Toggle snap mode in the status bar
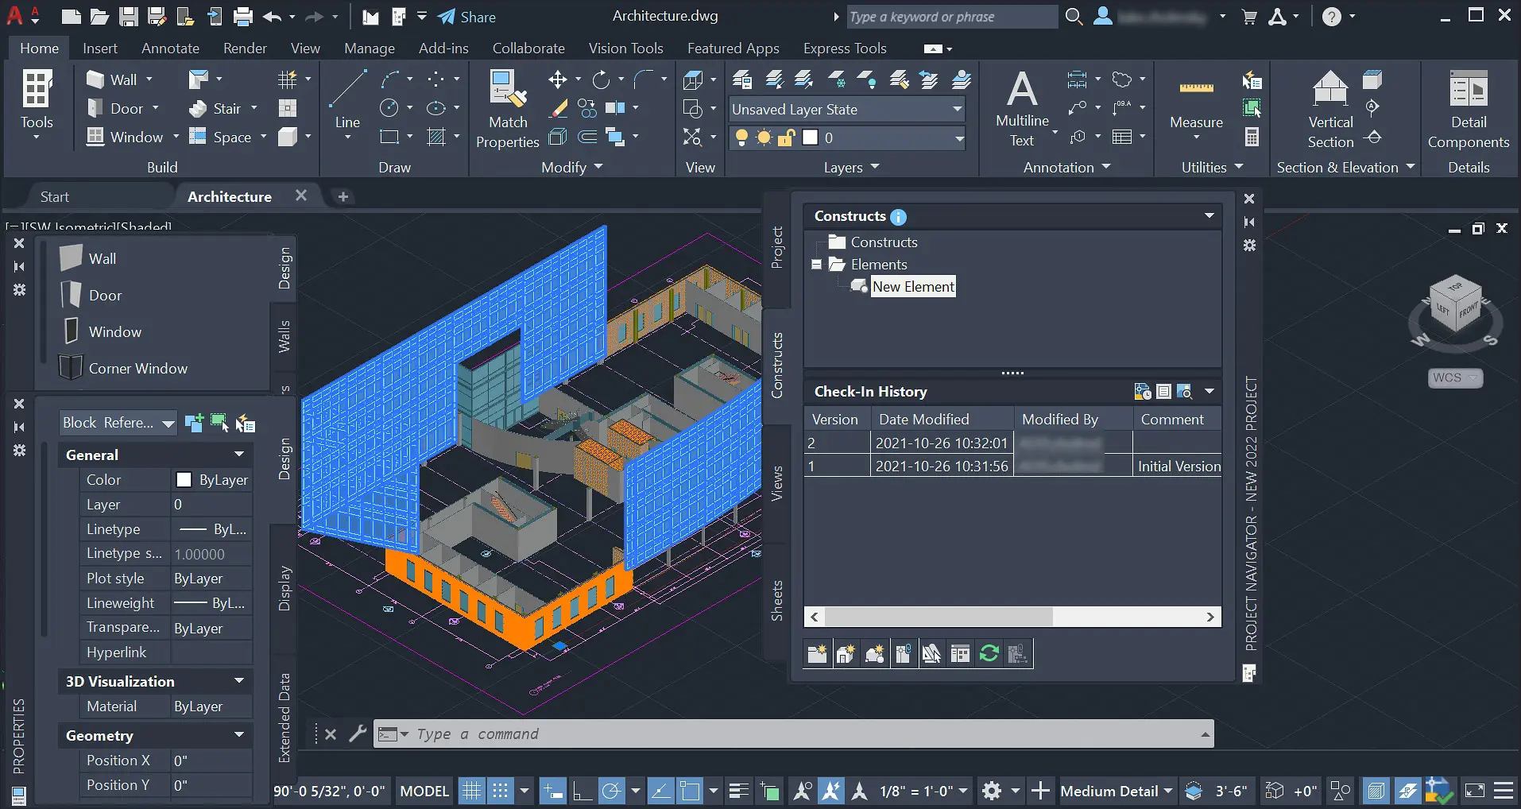The image size is (1521, 809). pos(501,790)
